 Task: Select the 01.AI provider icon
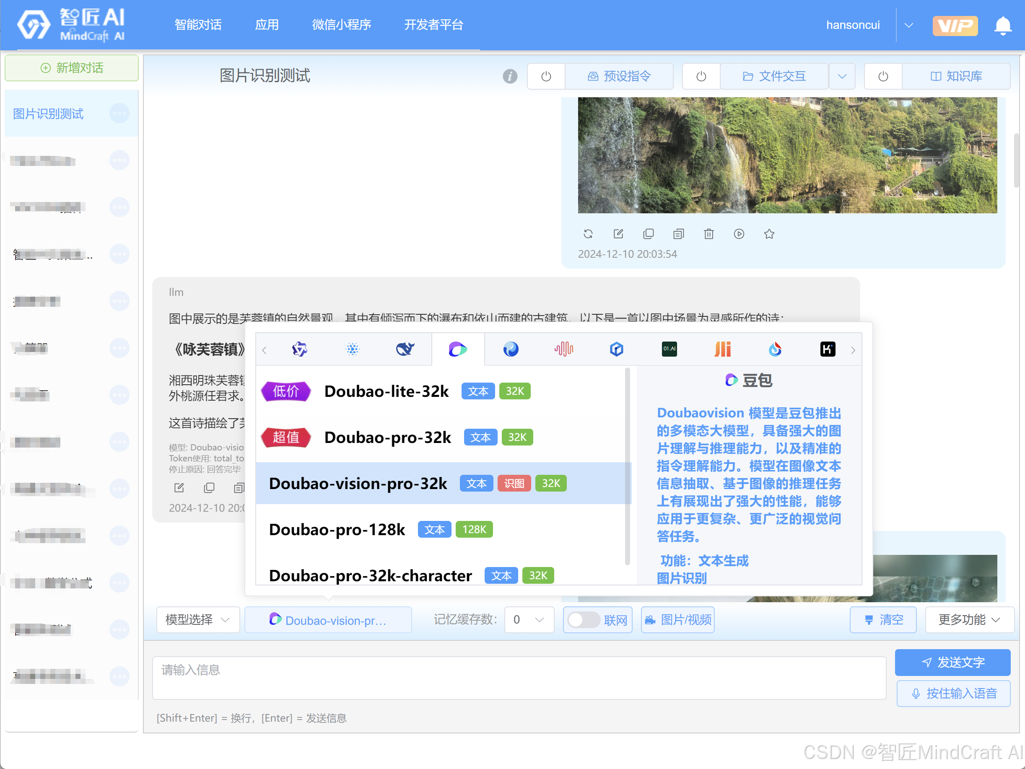(669, 349)
